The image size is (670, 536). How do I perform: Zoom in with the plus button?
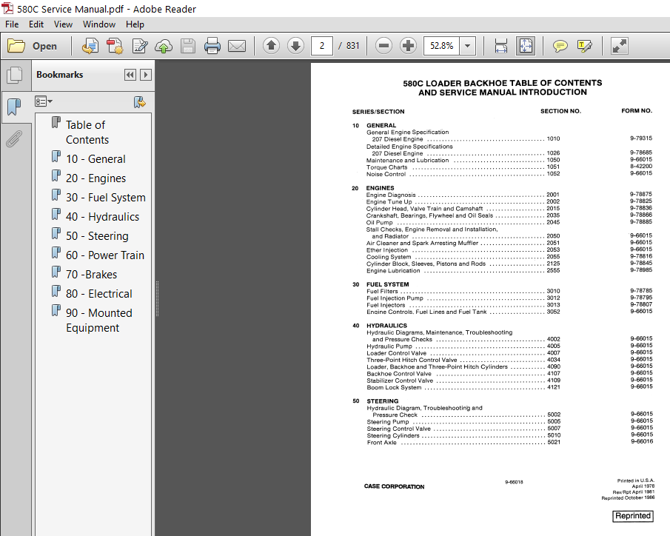tap(408, 45)
